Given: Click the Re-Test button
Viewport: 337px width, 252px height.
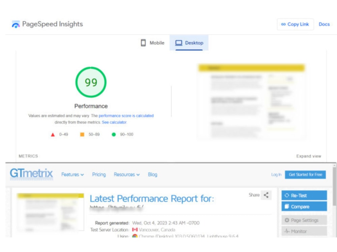Looking at the screenshot, I should point(304,195).
